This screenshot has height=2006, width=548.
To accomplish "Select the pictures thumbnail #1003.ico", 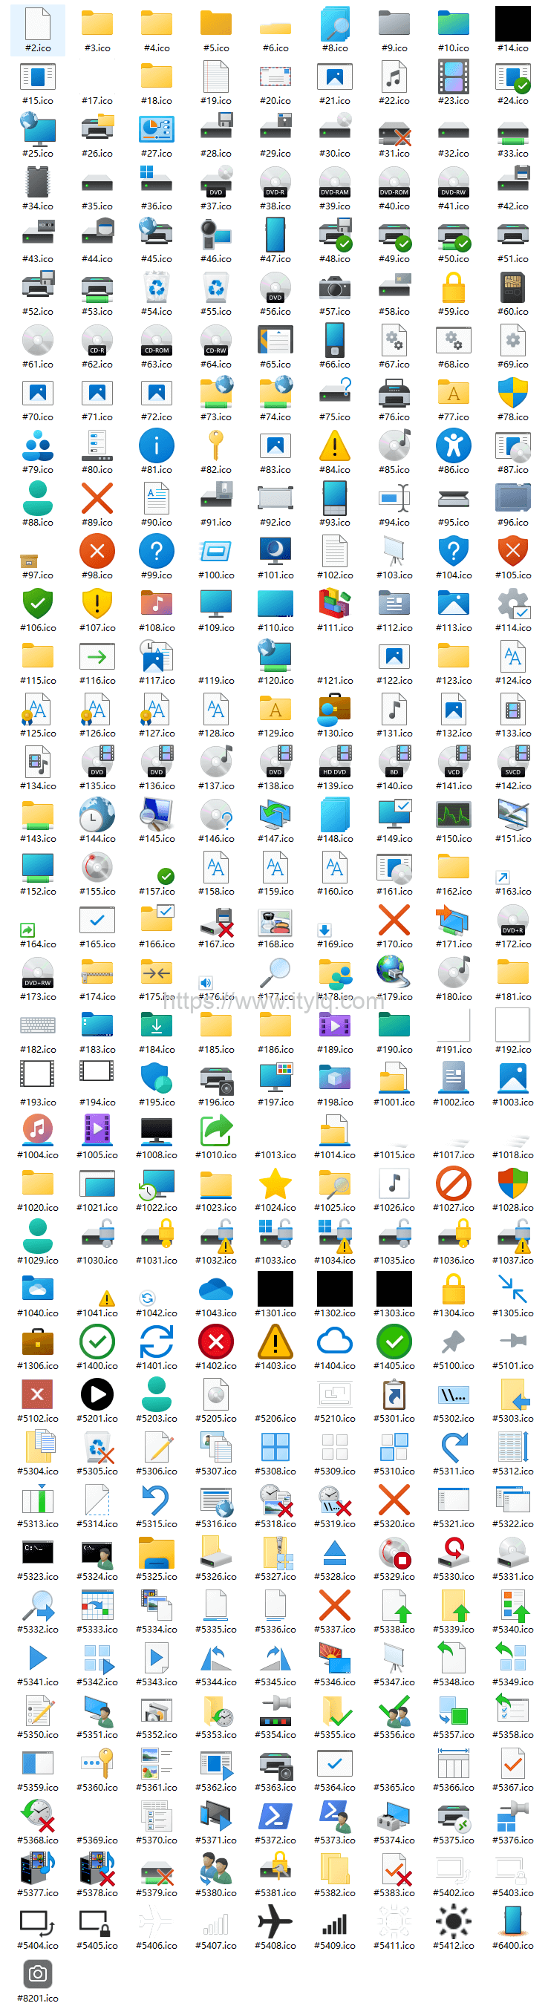I will (x=512, y=1079).
